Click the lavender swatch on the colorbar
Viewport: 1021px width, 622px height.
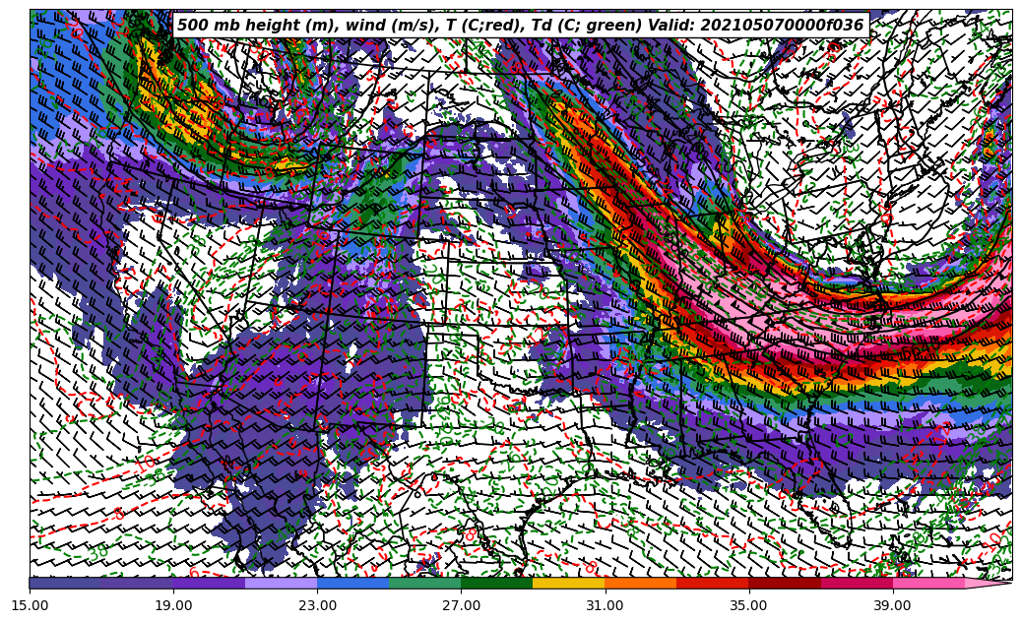[x=281, y=583]
